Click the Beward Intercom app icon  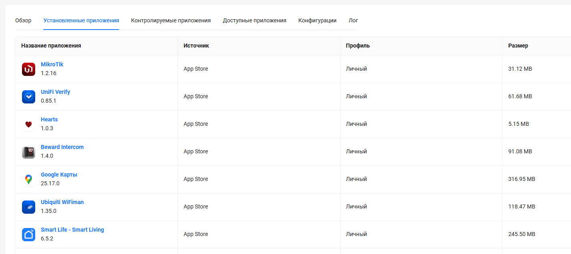click(x=28, y=152)
